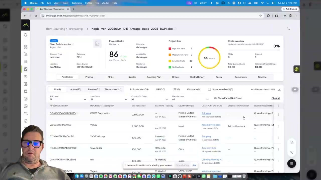Open the bar chart reports sidebar icon
Viewport: 321px width, 180px height.
coord(26,106)
